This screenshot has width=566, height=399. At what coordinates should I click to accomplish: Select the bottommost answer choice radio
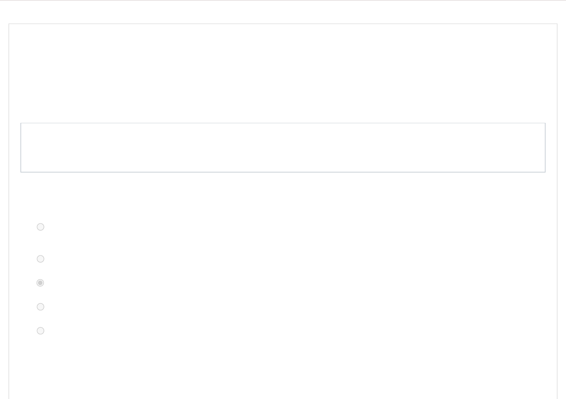point(40,331)
